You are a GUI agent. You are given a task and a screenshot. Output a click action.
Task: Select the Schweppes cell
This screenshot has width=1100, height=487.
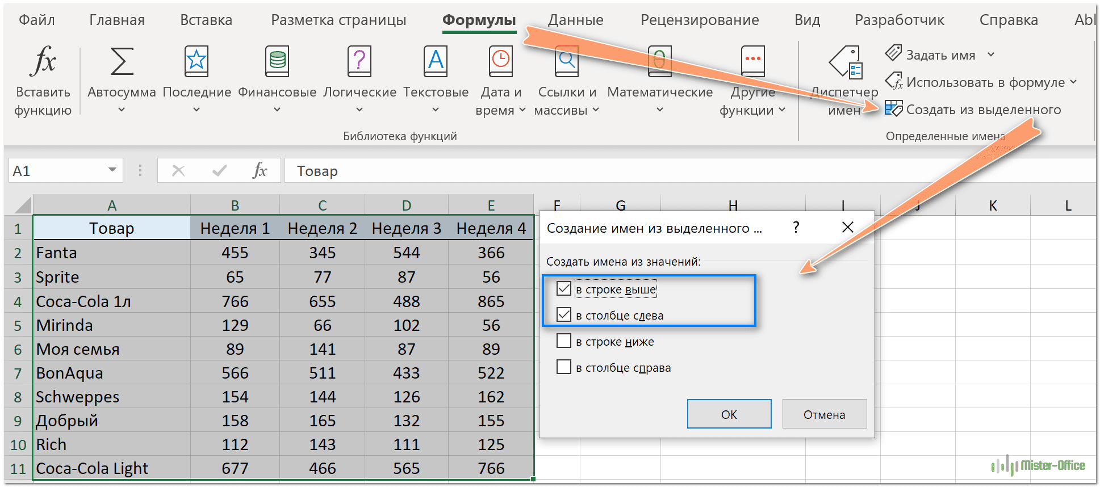(112, 397)
